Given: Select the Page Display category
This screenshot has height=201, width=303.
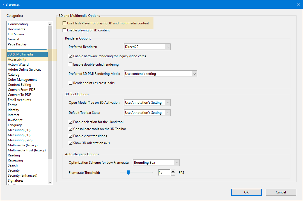Looking at the screenshot, I should tap(17, 44).
